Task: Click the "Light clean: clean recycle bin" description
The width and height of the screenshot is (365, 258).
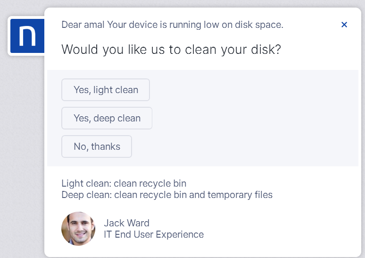Action: 124,183
